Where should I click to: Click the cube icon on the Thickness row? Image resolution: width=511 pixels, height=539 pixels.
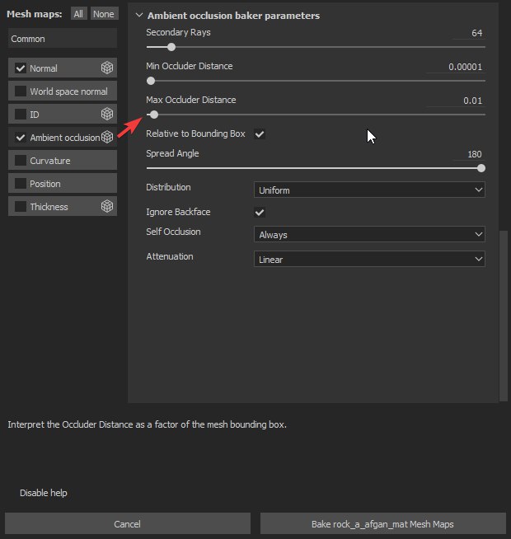[107, 206]
